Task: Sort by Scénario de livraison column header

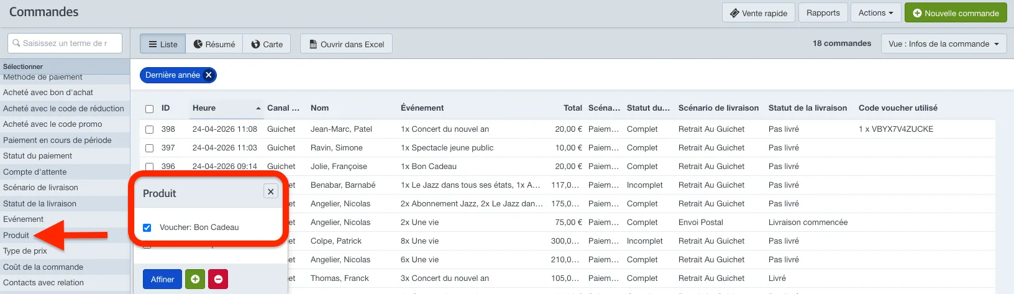Action: click(718, 108)
